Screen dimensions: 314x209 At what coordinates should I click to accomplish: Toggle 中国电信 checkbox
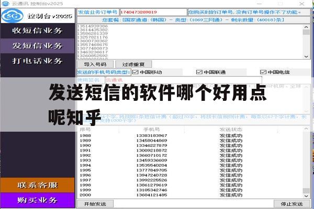pos(263,72)
